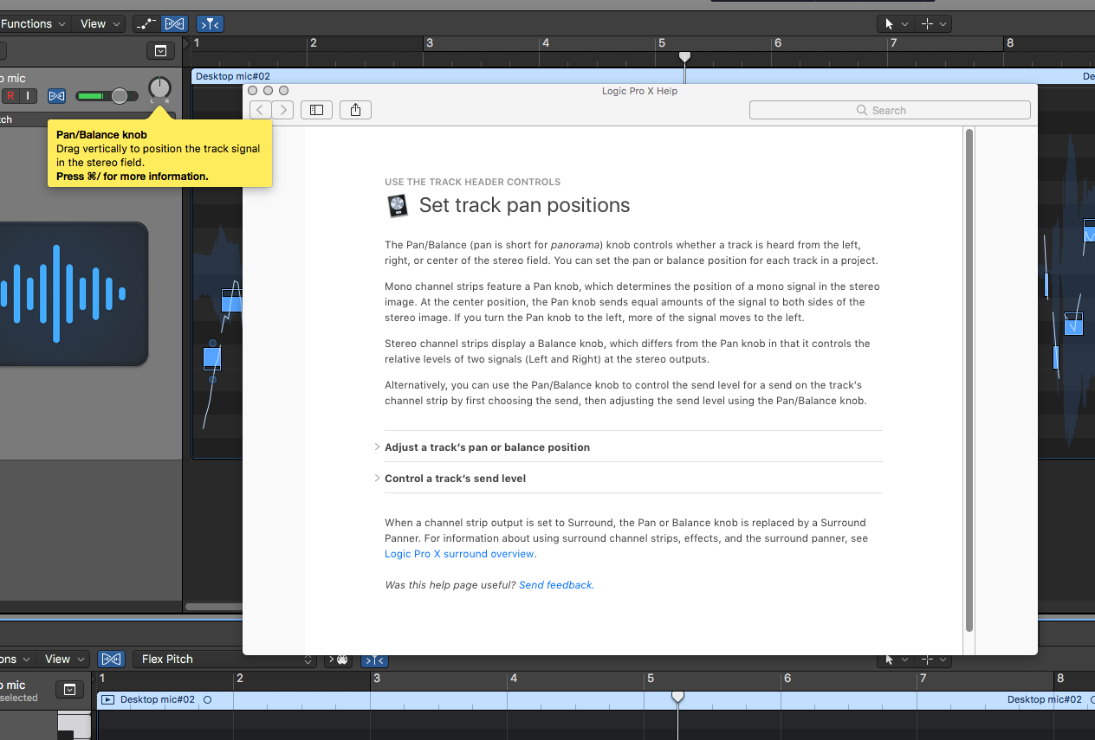The image size is (1095, 740).
Task: Open the 'Logic Pro X surround overview' link
Action: 459,554
